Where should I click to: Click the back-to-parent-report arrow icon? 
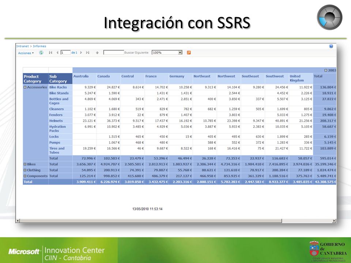coord(97,53)
